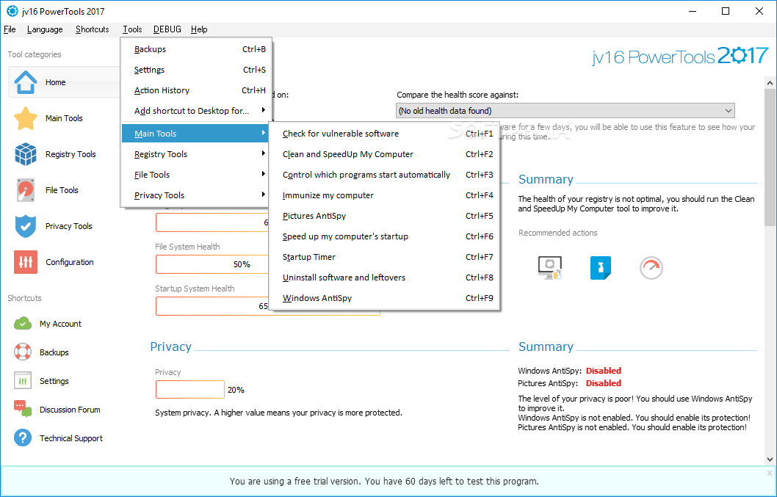Open the Home category icon
This screenshot has width=777, height=497.
point(25,82)
